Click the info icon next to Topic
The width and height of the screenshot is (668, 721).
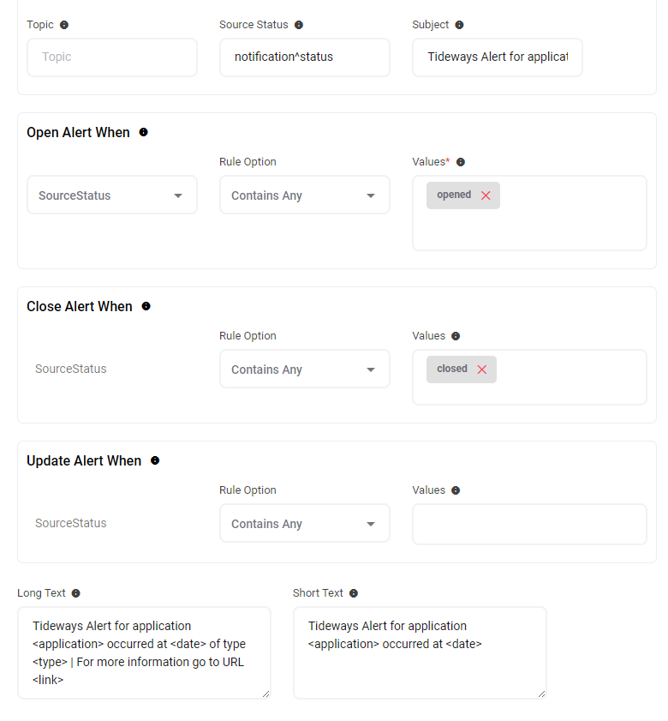coord(64,25)
